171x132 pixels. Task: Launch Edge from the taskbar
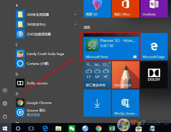tap(45, 128)
